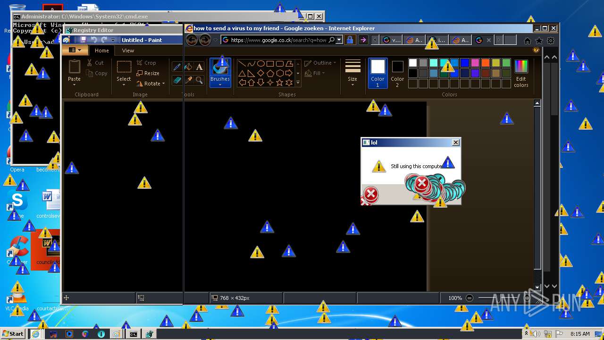The height and width of the screenshot is (340, 604).
Task: Click Undo in Paint quick access toolbar
Action: pyautogui.click(x=93, y=40)
